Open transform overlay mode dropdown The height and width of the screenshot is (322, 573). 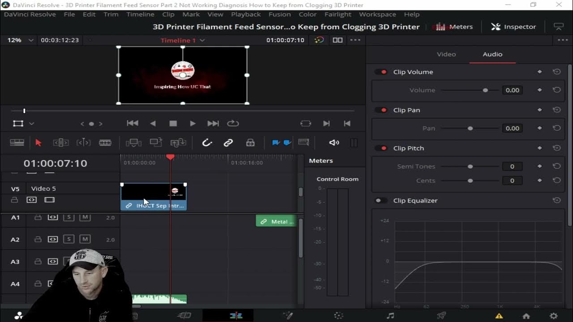click(31, 123)
